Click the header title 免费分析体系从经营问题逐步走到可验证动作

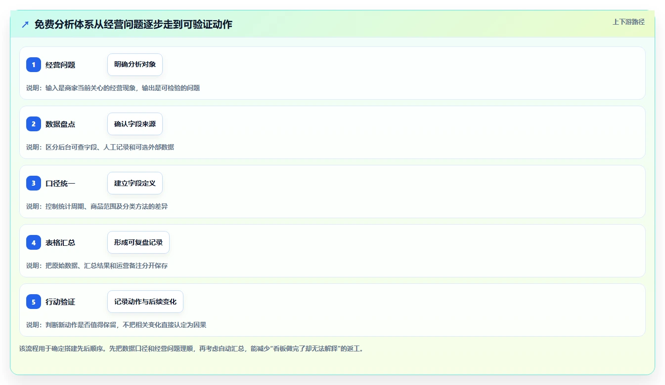tap(133, 24)
